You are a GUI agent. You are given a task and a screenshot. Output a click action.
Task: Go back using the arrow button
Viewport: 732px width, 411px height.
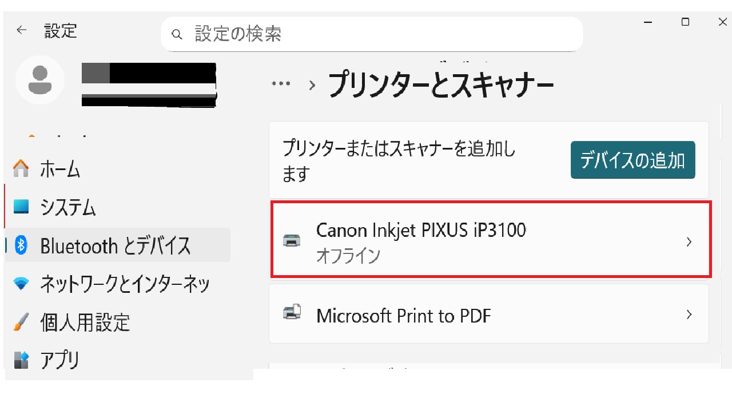coord(21,30)
